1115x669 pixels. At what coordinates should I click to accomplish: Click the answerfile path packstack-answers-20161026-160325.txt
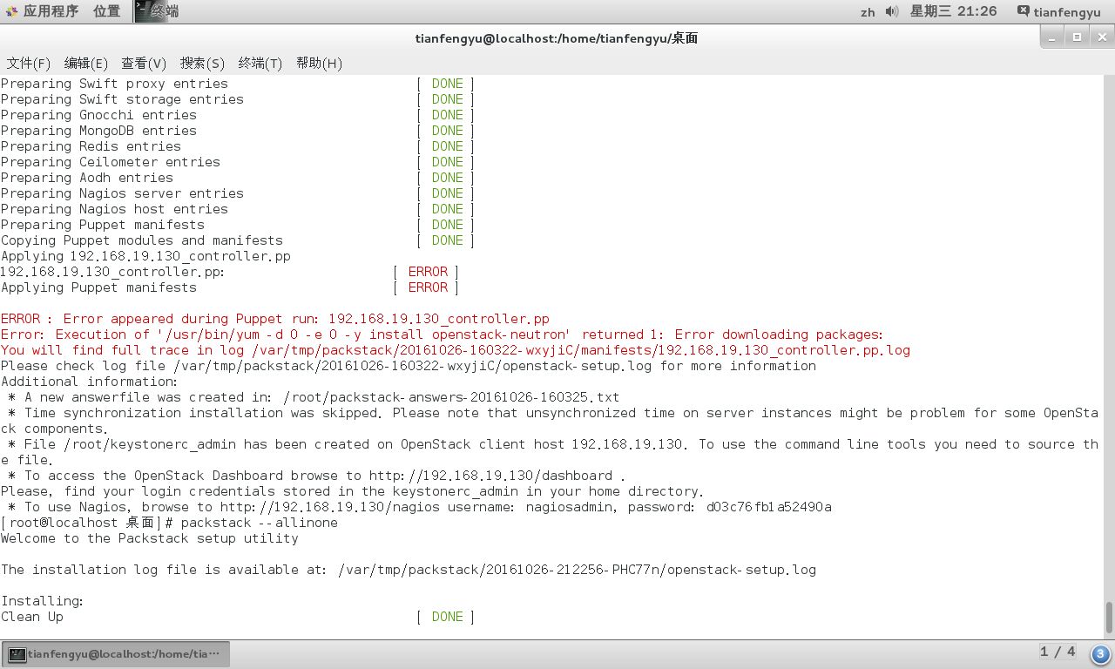point(450,397)
